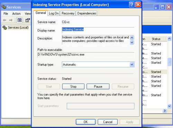Screen dimensions: 173x128
Task: Click the Cancel button
Action: [x=108, y=122]
